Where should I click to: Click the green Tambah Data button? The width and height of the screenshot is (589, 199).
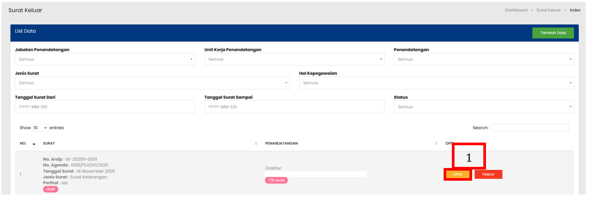tap(553, 33)
